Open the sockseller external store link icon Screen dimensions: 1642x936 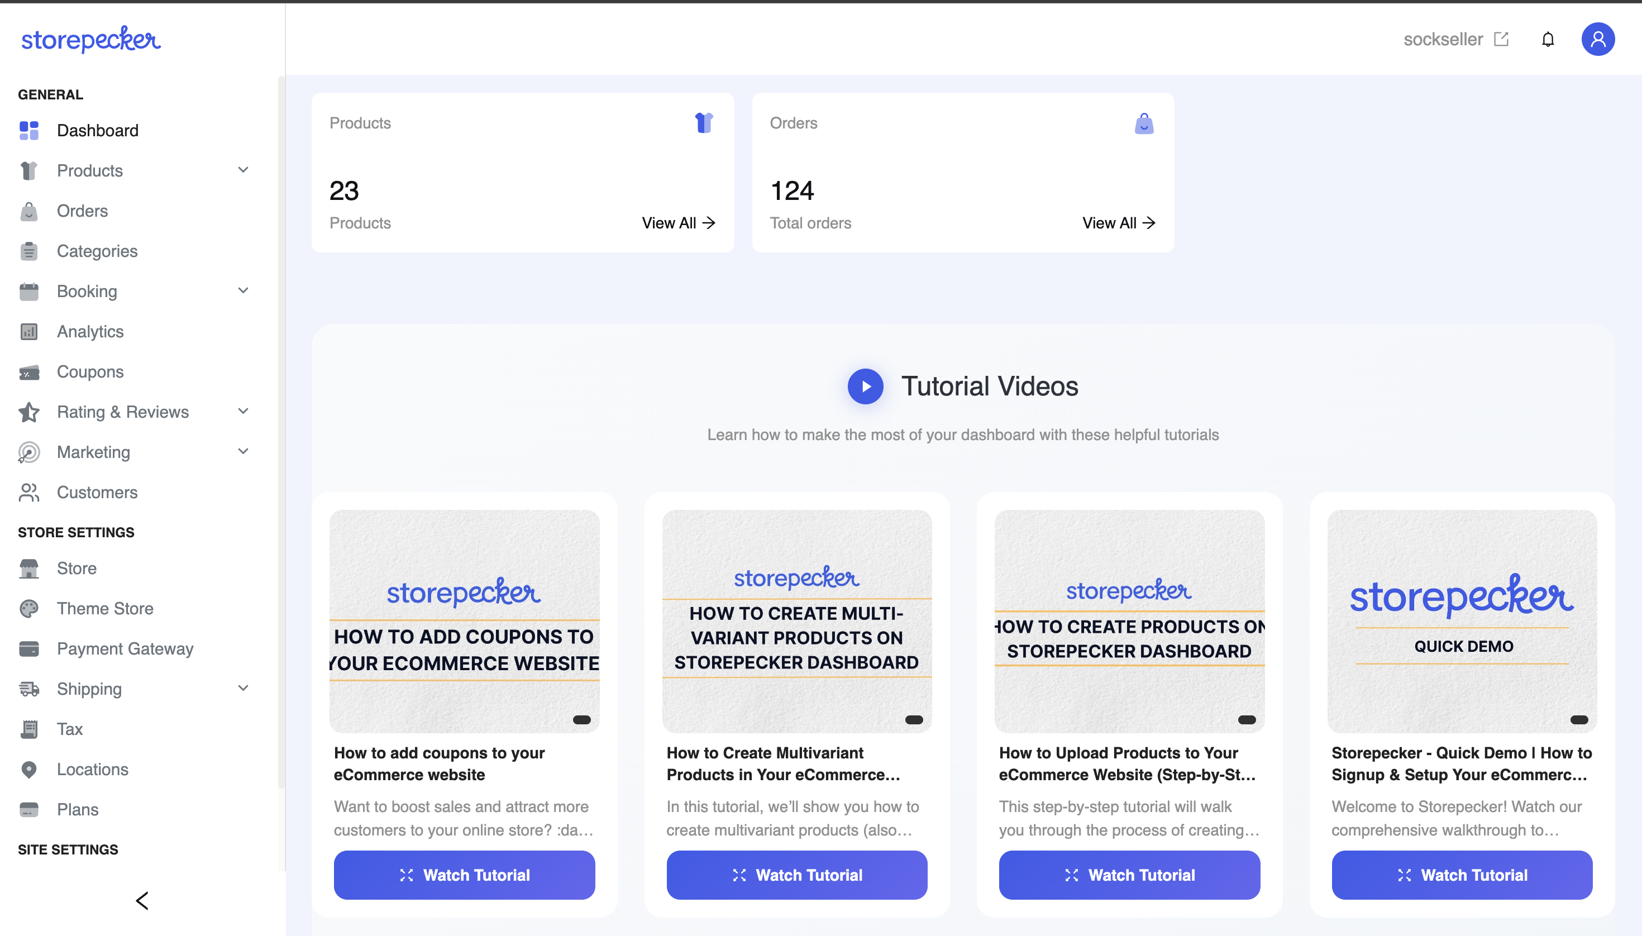(1501, 39)
